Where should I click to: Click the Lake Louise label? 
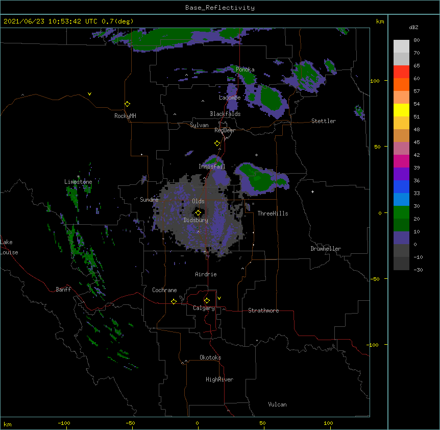pos(9,247)
